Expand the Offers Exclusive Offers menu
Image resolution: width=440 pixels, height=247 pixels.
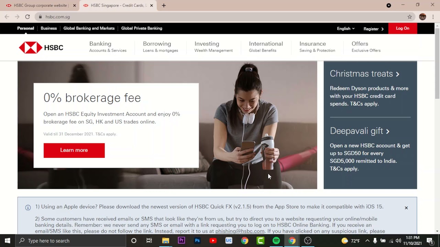click(x=366, y=47)
